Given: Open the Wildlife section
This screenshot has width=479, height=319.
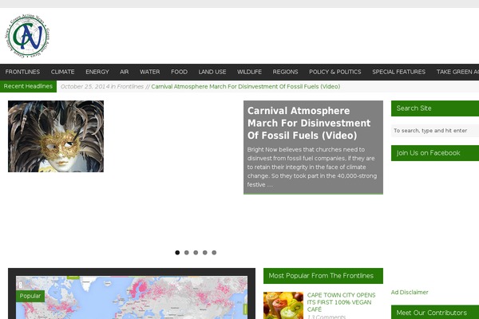Looking at the screenshot, I should click(249, 72).
